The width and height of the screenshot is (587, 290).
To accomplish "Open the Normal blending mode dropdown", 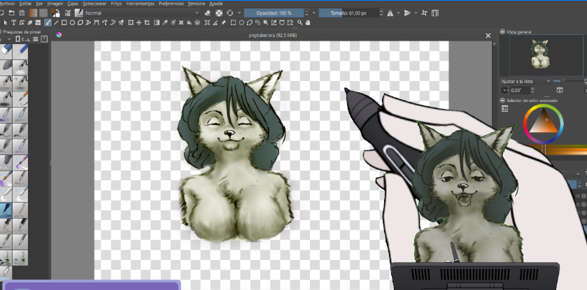I will click(142, 13).
